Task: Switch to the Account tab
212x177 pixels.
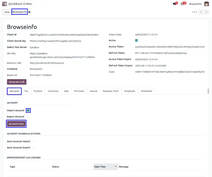Action: tap(14, 91)
